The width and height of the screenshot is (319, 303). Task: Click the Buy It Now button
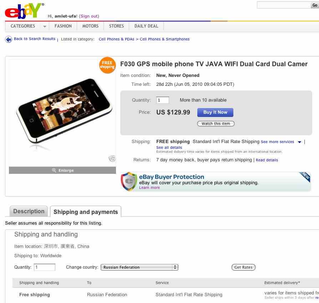[x=215, y=112]
